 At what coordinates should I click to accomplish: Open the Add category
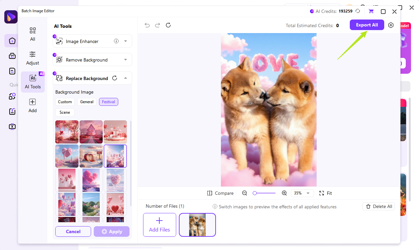(33, 106)
